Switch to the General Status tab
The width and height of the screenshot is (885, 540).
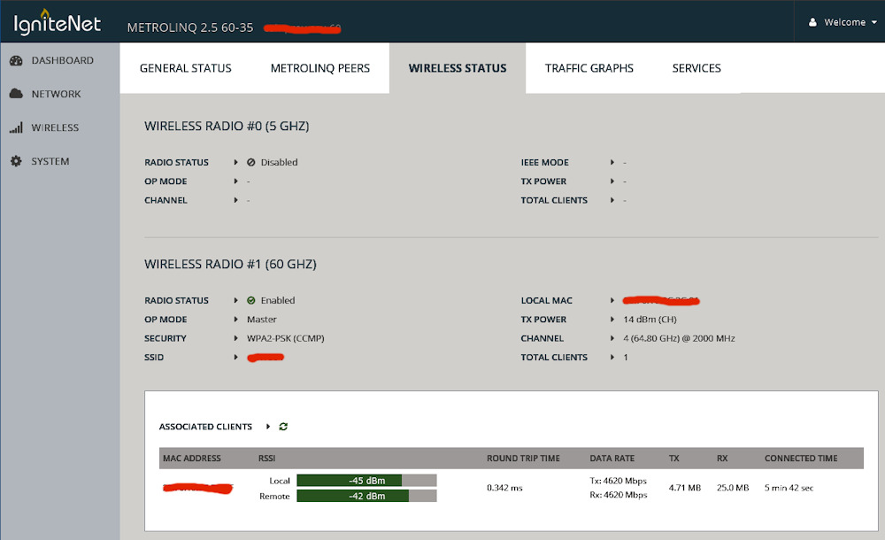pyautogui.click(x=186, y=68)
